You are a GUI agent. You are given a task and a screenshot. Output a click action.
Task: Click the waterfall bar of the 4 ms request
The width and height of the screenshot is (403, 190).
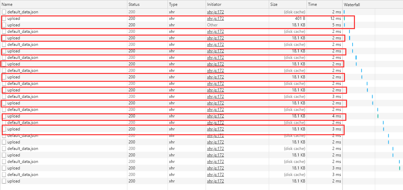[x=378, y=116]
